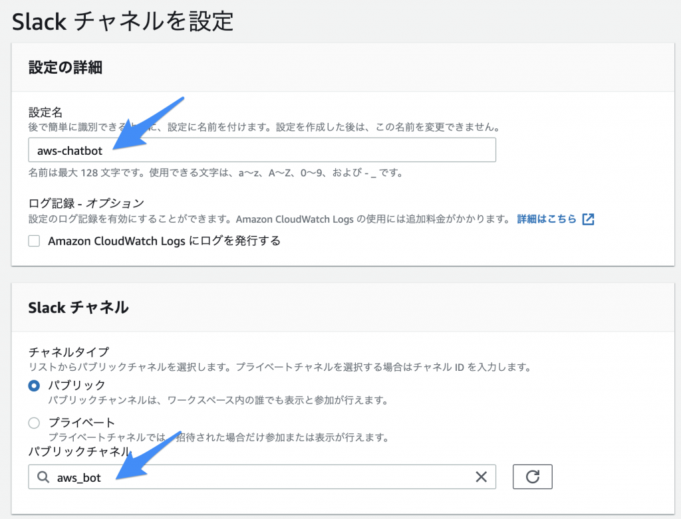Click the Slack チャネル section header
The width and height of the screenshot is (681, 519).
click(x=78, y=308)
